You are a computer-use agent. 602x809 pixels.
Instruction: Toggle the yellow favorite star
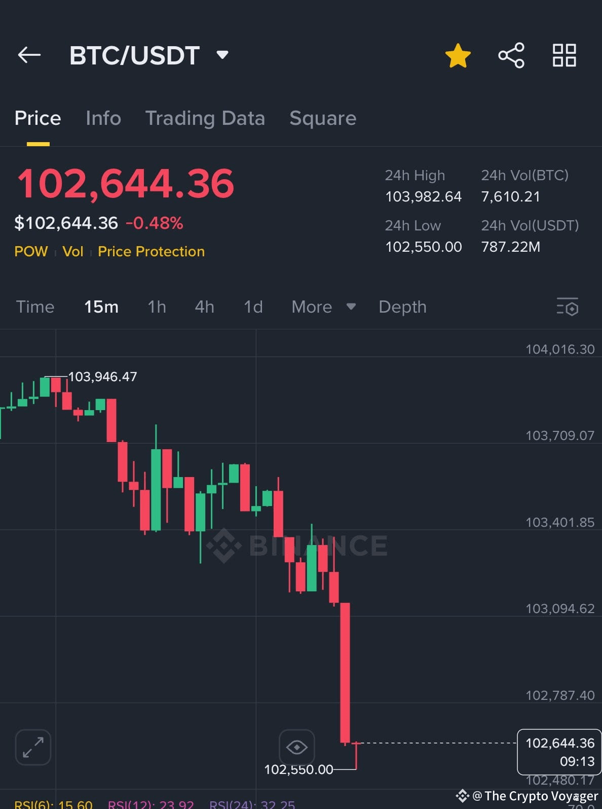click(x=458, y=55)
